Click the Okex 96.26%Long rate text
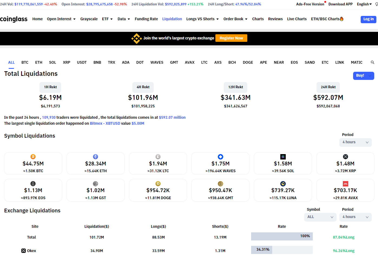This screenshot has height=258, width=378. tap(344, 251)
